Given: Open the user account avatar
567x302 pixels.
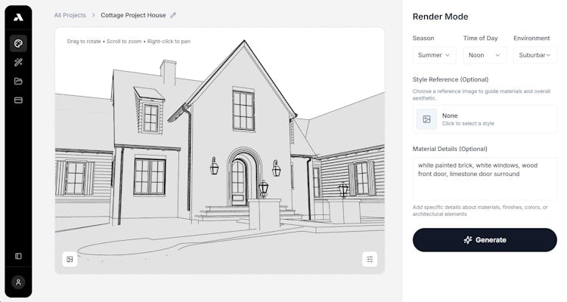Looking at the screenshot, I should pyautogui.click(x=18, y=282).
